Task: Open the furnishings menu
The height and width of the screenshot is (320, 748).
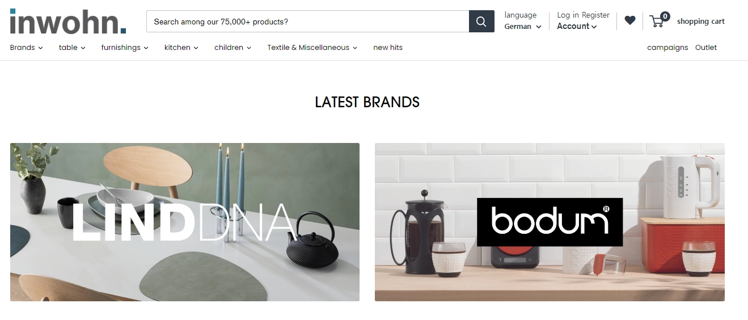Action: 125,48
